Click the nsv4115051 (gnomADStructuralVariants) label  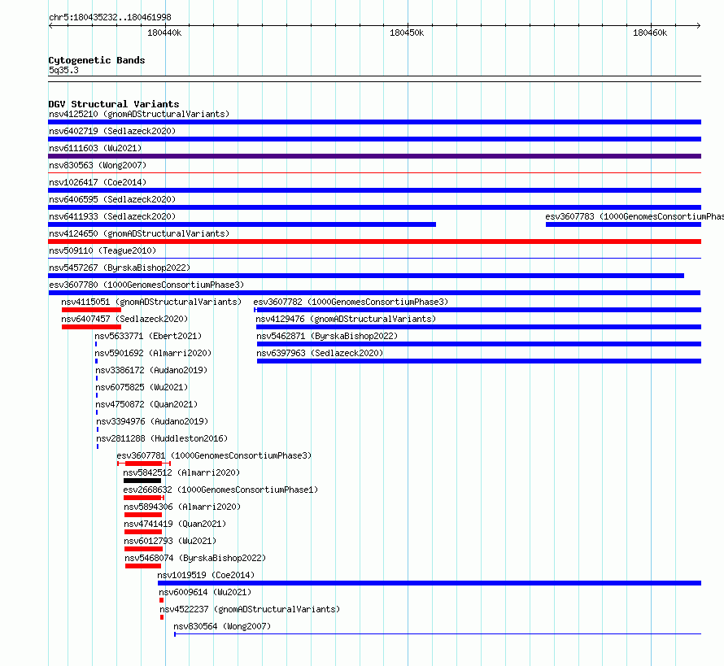coord(151,302)
